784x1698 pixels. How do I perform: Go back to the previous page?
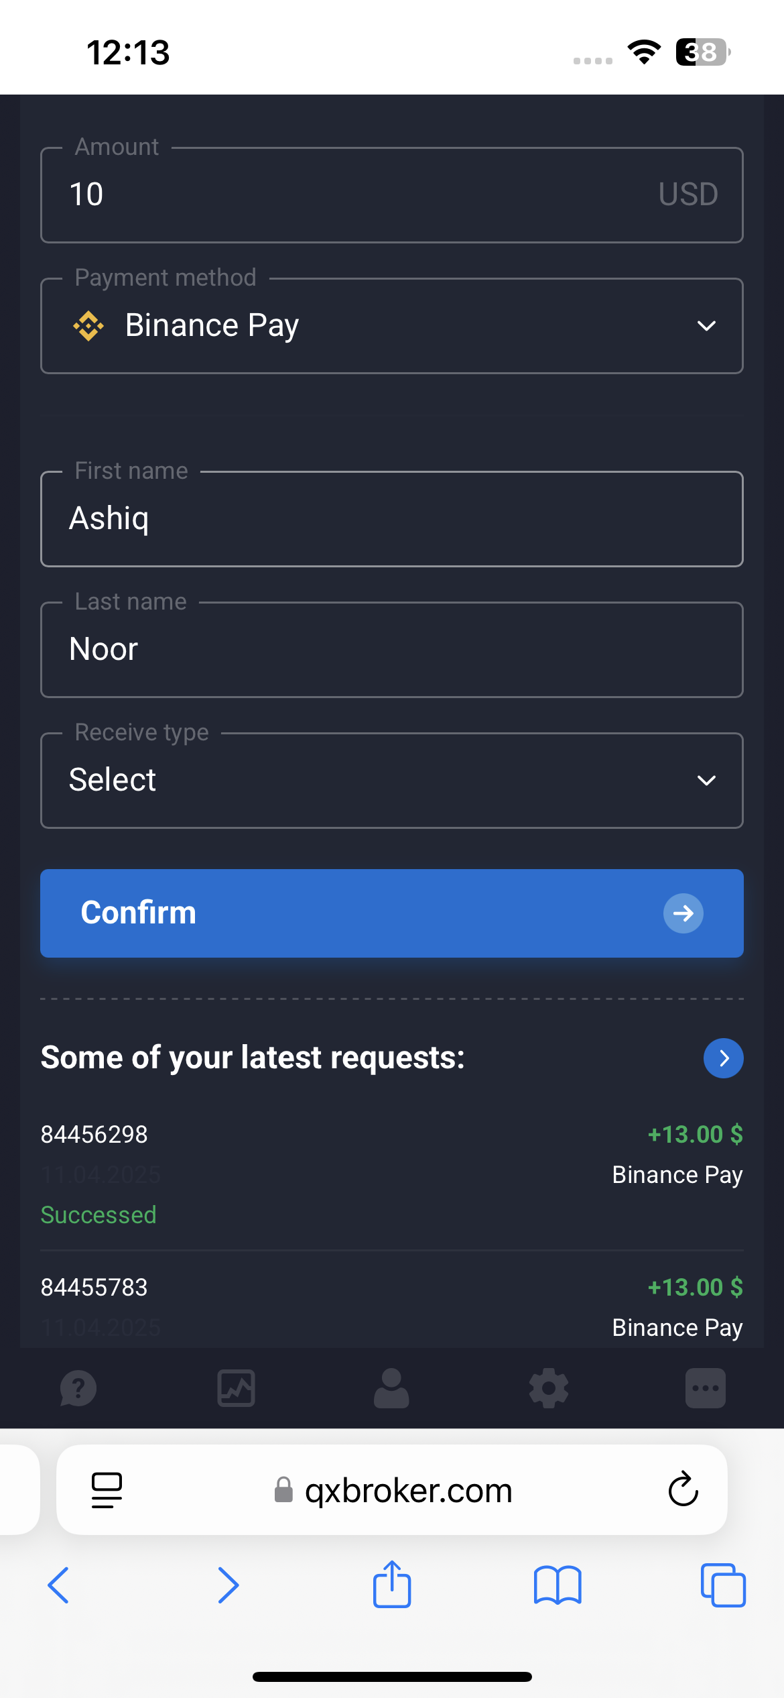pos(59,1585)
